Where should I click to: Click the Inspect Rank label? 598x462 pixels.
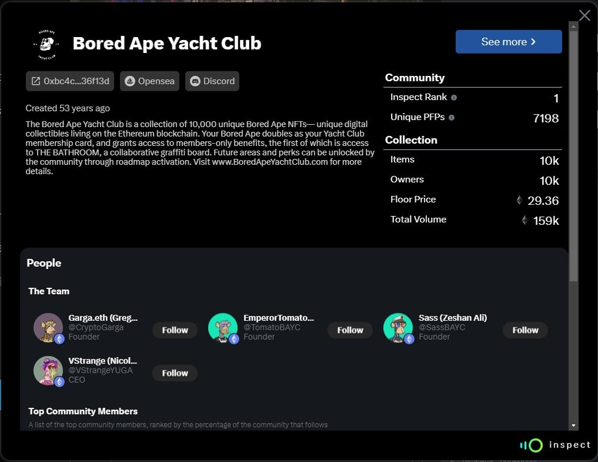(419, 97)
